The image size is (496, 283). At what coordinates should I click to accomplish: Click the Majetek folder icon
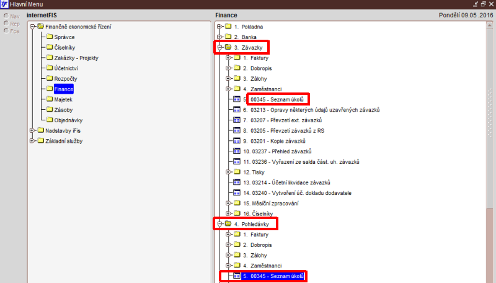(50, 99)
